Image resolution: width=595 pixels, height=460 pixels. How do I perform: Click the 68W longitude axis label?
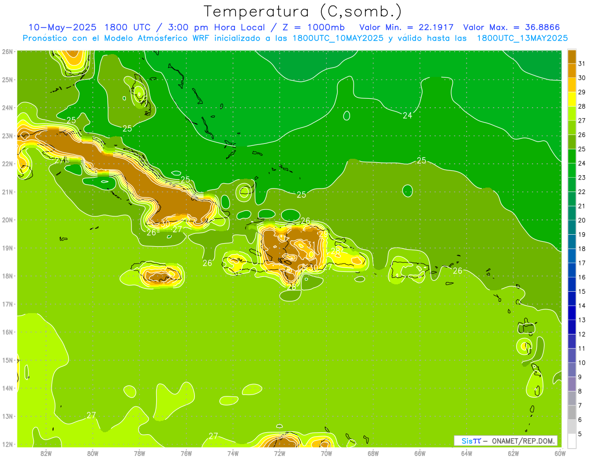click(x=373, y=453)
